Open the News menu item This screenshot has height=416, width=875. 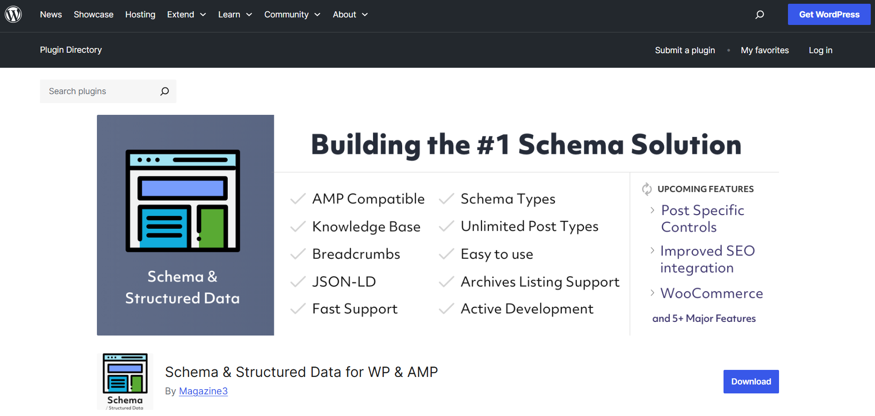[51, 15]
